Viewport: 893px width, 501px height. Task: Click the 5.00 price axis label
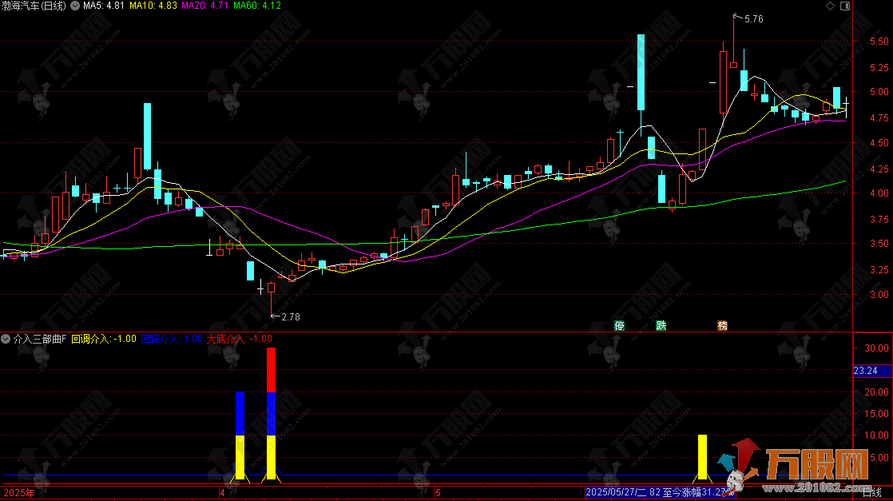point(879,92)
